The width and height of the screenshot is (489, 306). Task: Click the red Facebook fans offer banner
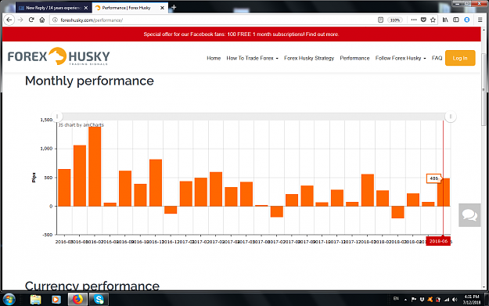(x=242, y=34)
